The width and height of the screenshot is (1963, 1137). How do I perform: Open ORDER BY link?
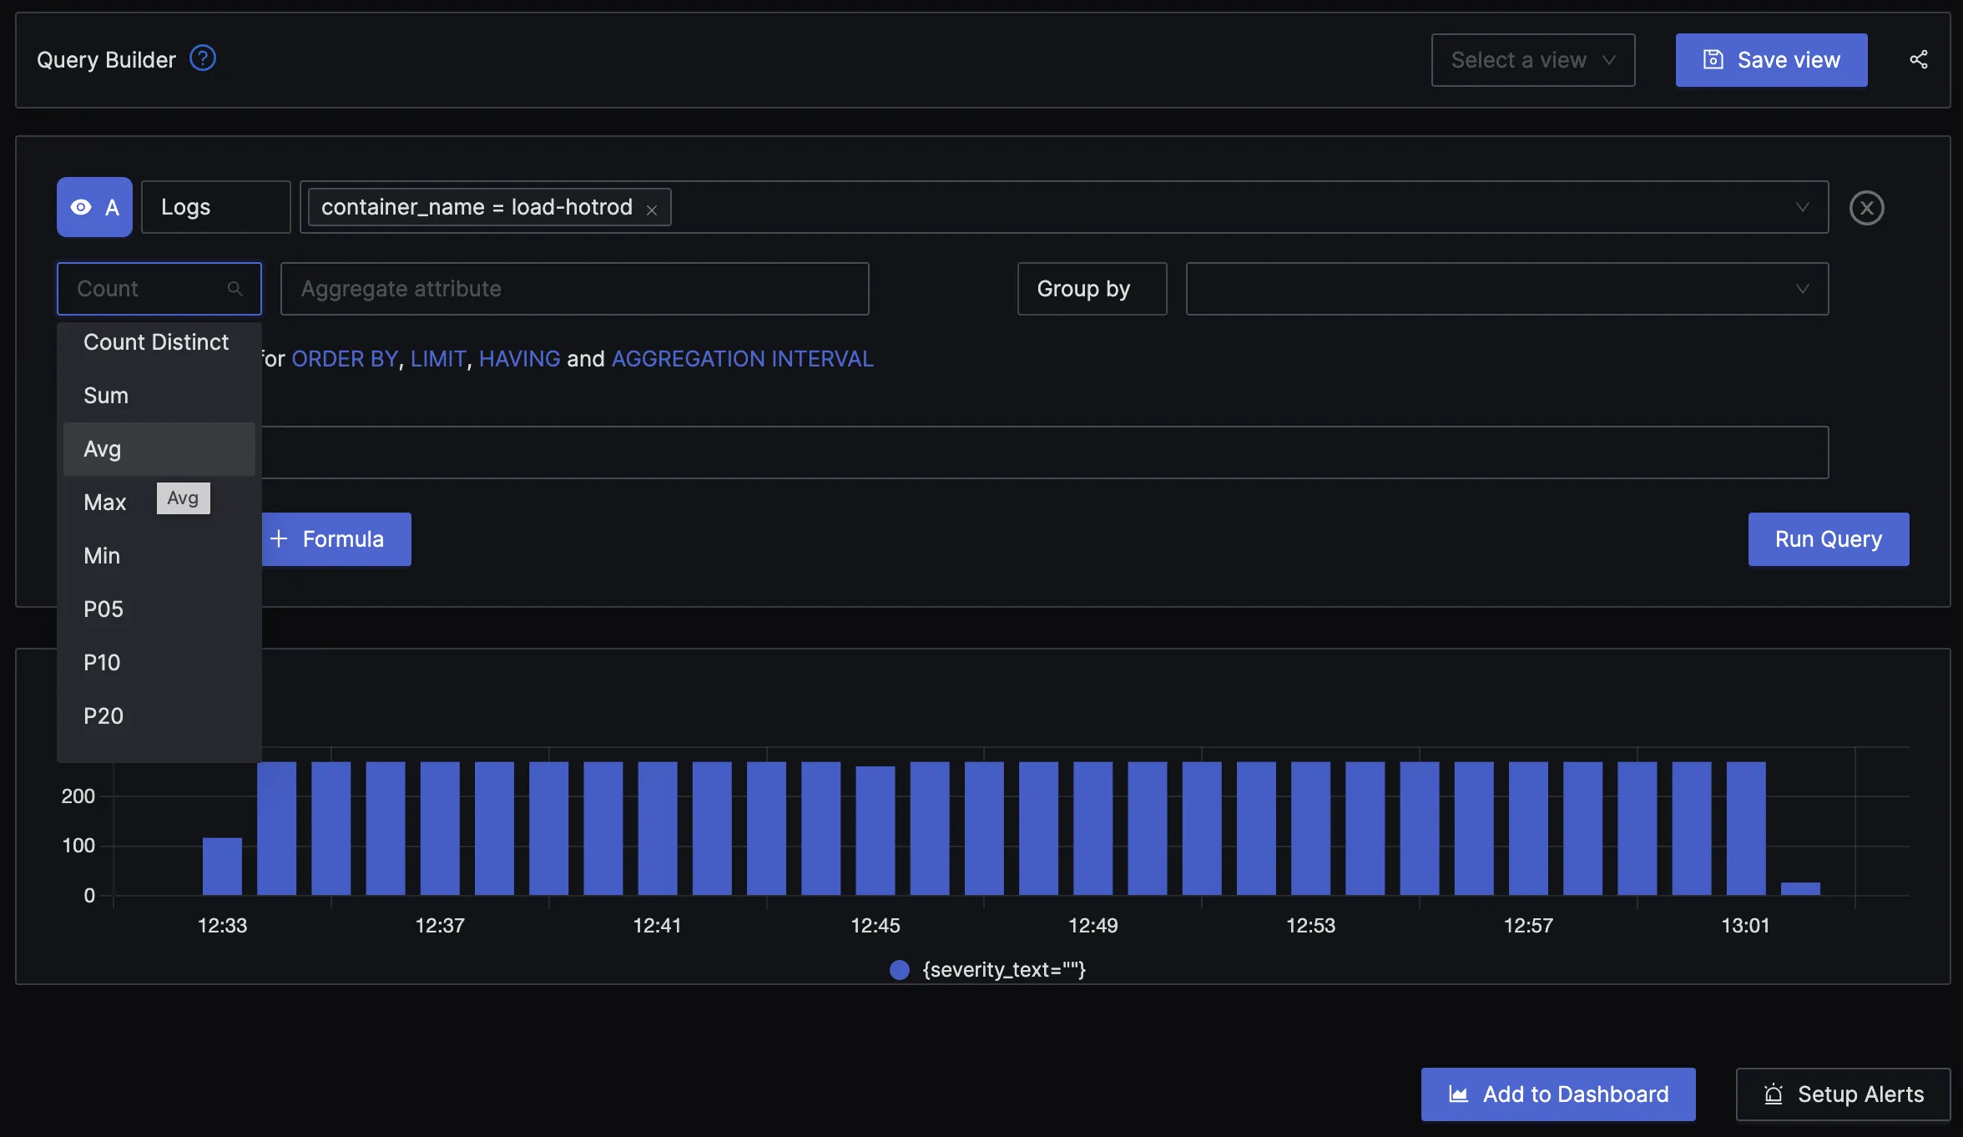[345, 359]
